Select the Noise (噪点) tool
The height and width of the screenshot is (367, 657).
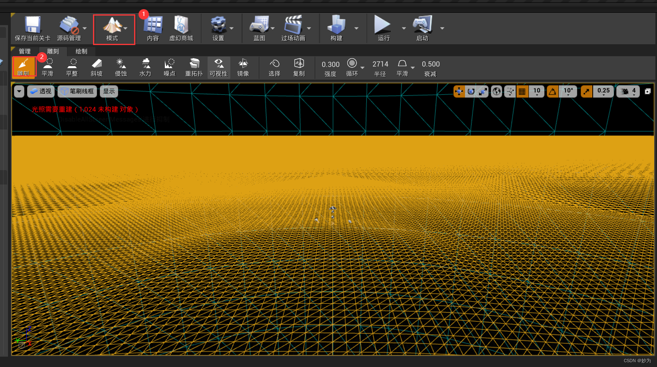169,67
